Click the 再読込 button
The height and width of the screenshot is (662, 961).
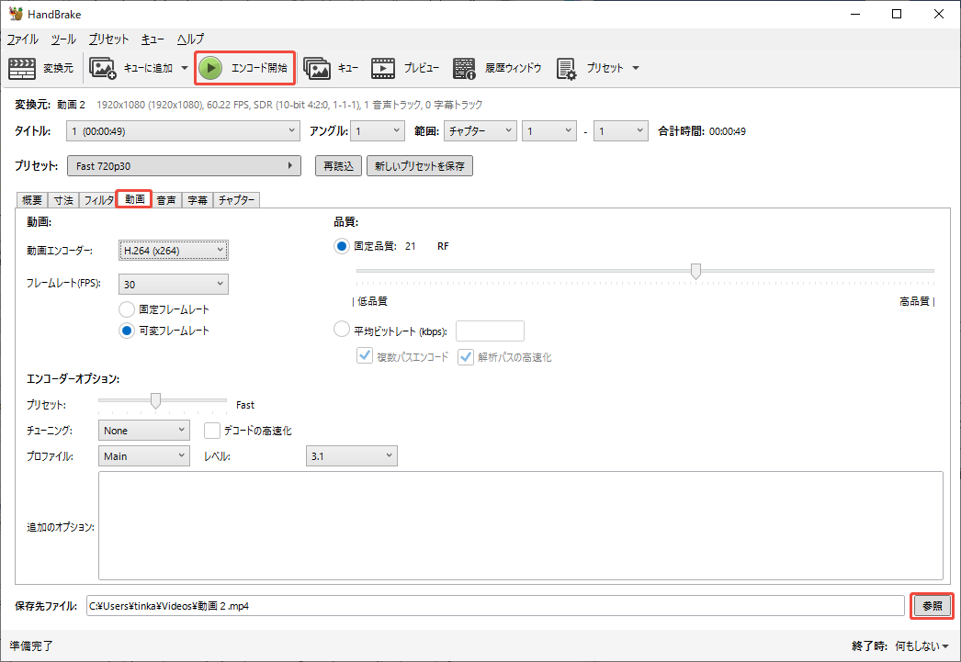[x=338, y=166]
